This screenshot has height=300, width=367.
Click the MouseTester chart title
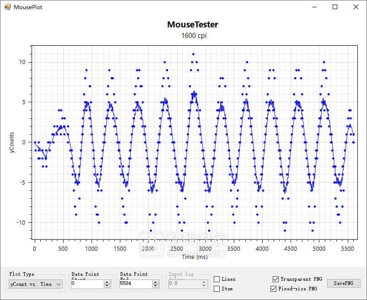click(x=193, y=25)
